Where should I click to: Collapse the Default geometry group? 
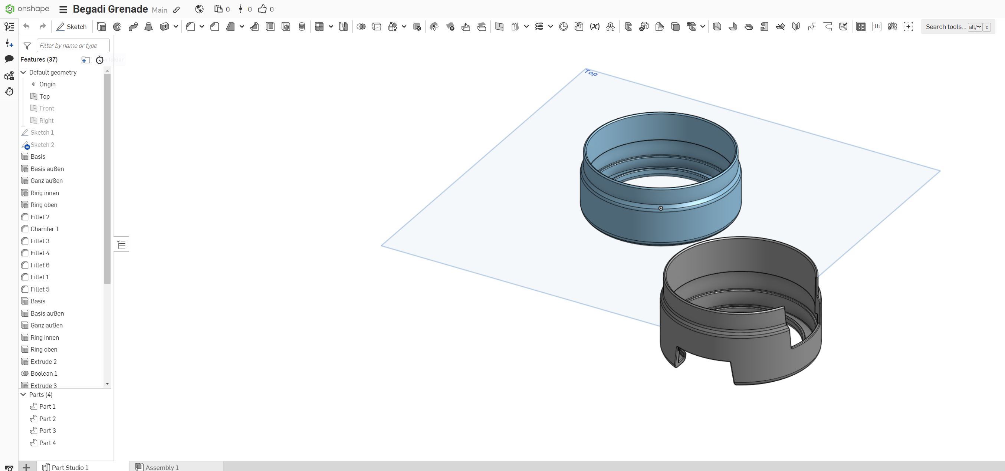click(23, 72)
